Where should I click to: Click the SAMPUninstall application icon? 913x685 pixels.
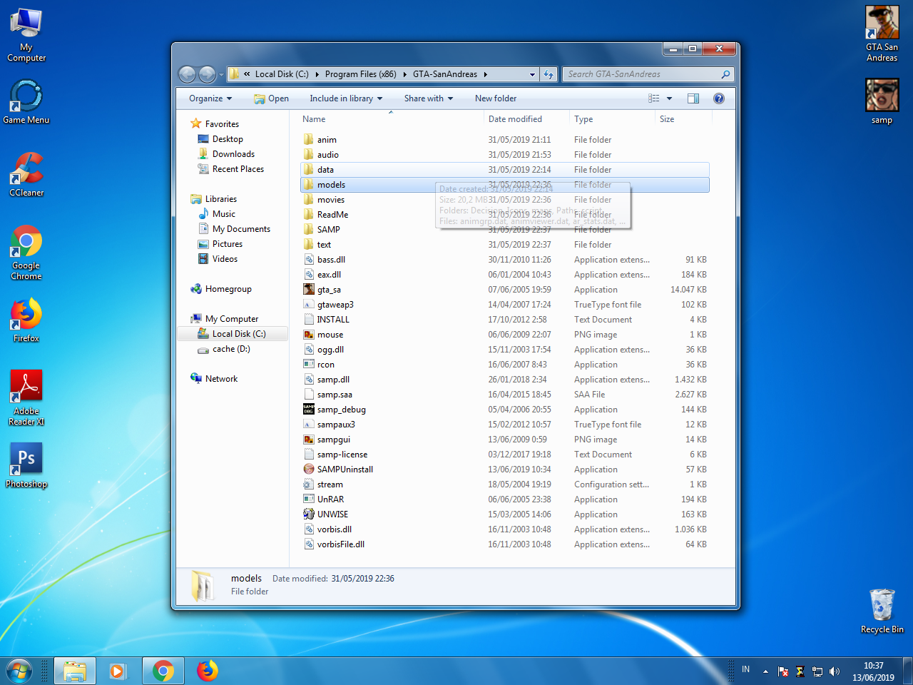coord(309,470)
